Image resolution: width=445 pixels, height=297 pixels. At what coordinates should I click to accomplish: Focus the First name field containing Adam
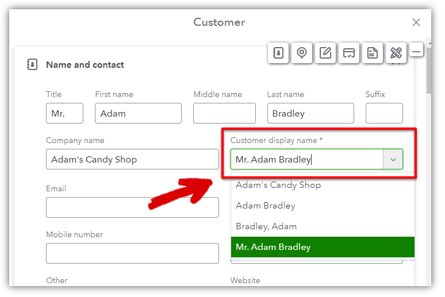coord(138,113)
